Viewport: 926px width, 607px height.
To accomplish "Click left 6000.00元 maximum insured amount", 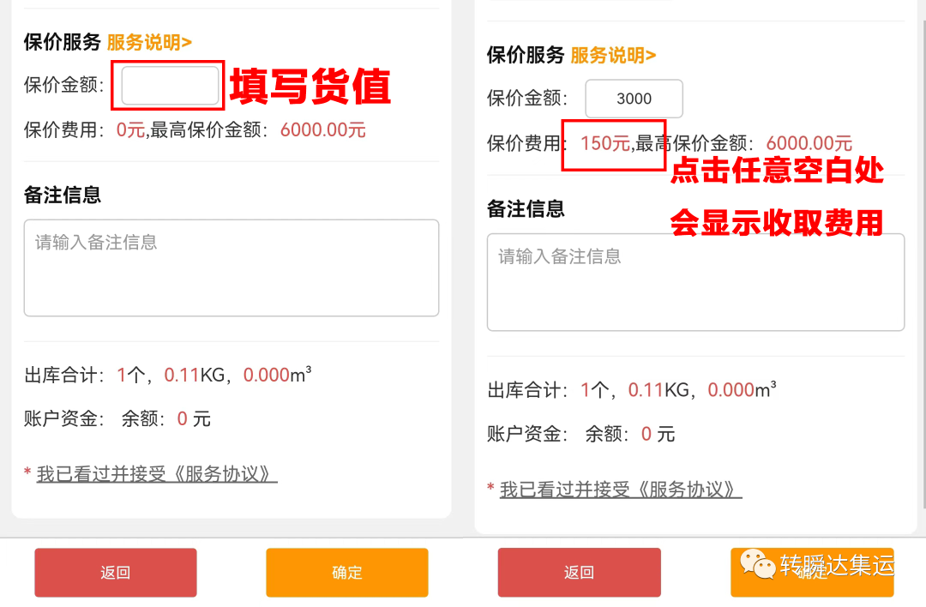I will point(323,130).
